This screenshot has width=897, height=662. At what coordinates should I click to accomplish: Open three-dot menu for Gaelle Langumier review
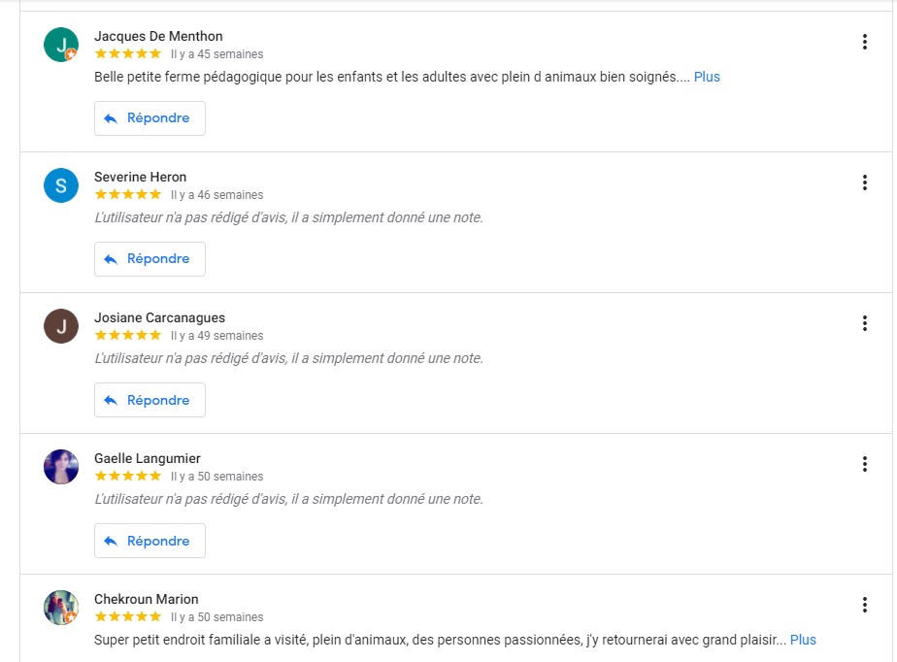[864, 464]
